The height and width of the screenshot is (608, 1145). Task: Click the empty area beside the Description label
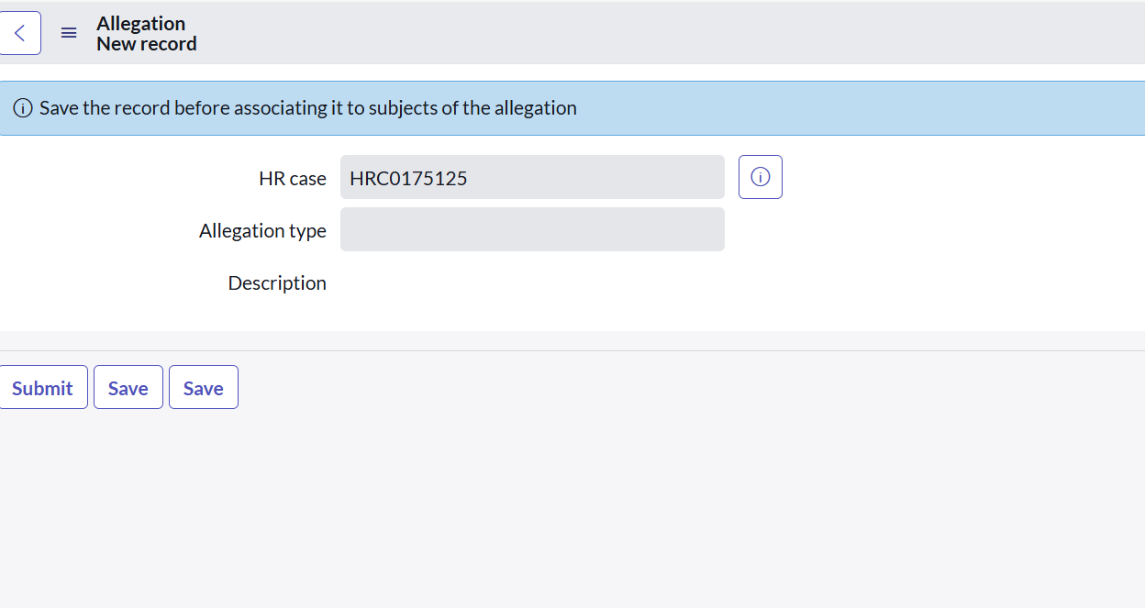(x=532, y=283)
